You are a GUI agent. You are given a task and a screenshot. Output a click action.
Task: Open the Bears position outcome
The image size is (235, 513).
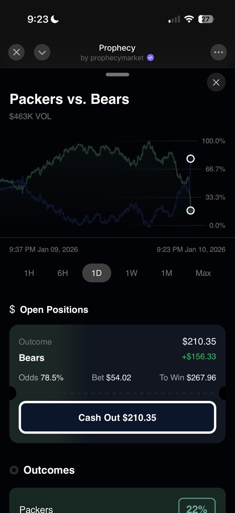click(32, 358)
